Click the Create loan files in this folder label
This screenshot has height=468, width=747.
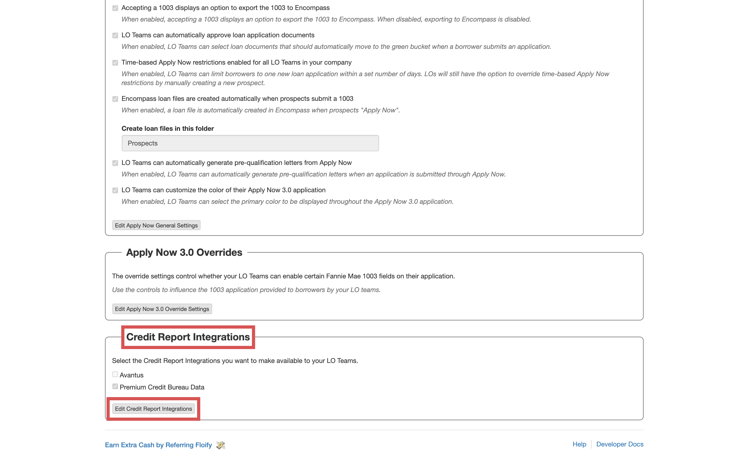pyautogui.click(x=168, y=128)
